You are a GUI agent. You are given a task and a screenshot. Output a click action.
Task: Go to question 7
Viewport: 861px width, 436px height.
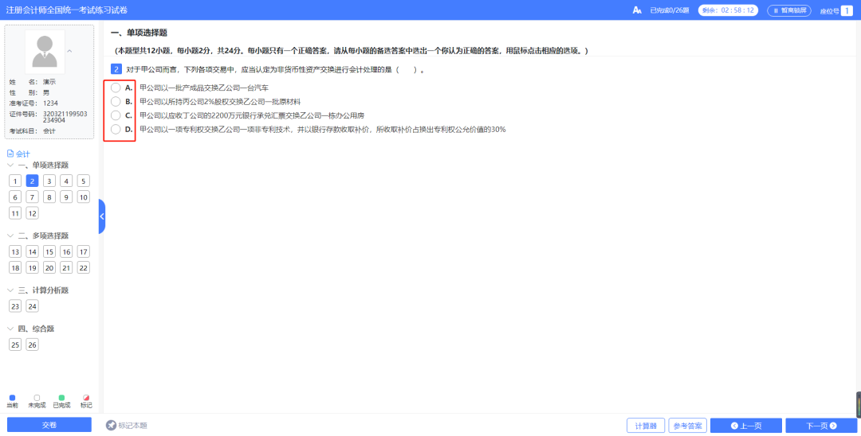pyautogui.click(x=33, y=197)
